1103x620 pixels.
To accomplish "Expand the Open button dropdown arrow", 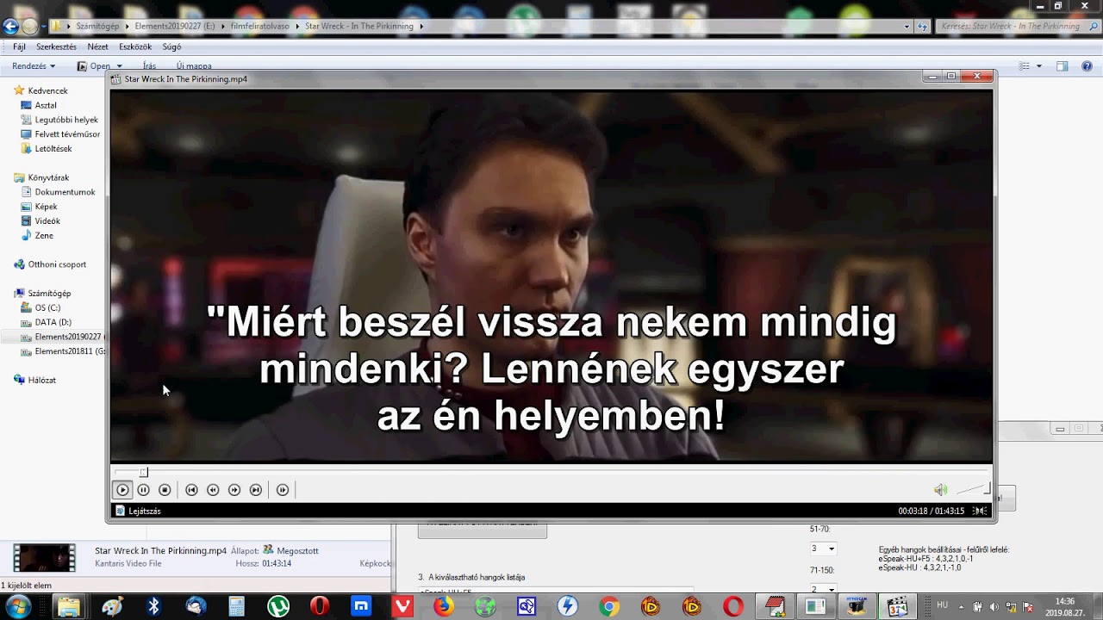I will [120, 66].
